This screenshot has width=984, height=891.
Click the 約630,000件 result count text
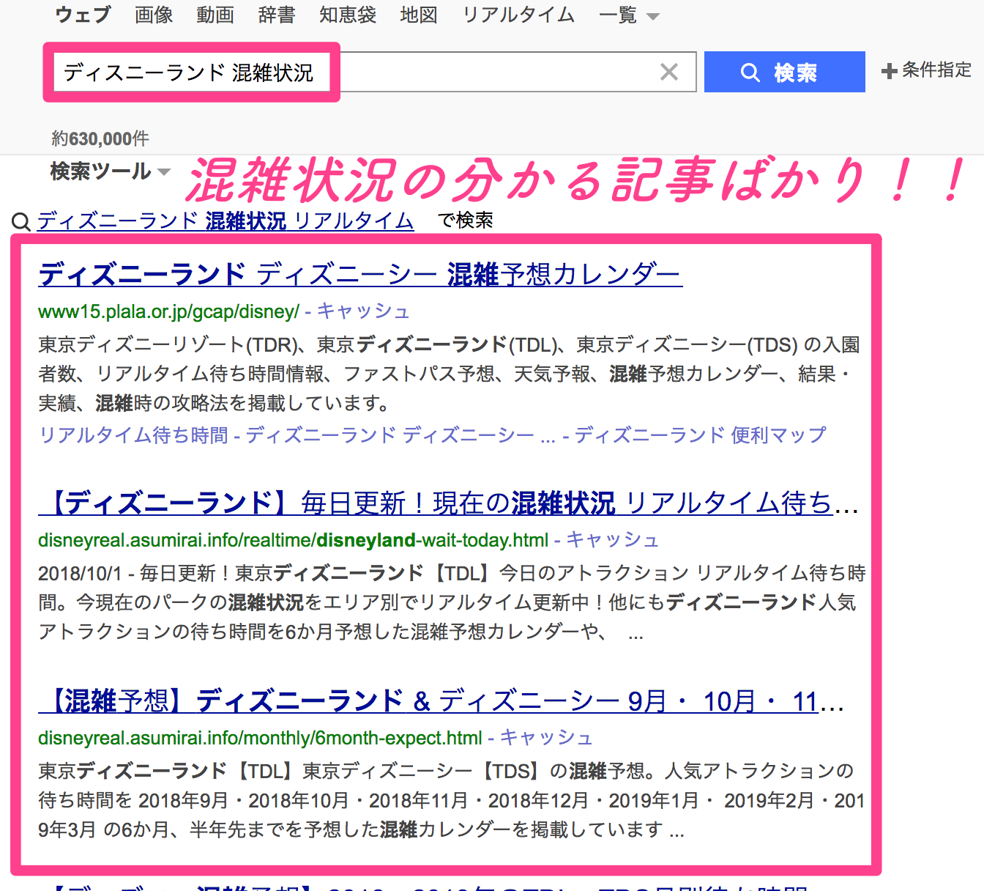click(100, 138)
